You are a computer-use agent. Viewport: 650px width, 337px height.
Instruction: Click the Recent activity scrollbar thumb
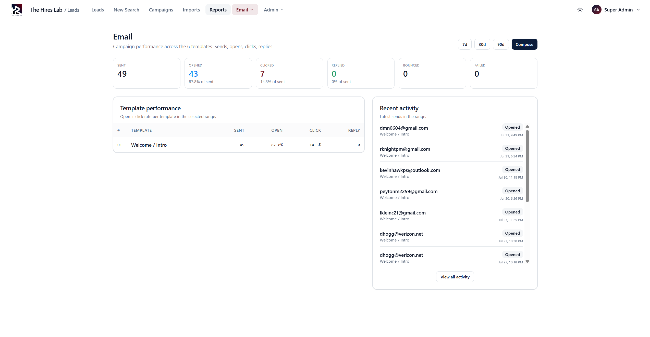coord(527,166)
